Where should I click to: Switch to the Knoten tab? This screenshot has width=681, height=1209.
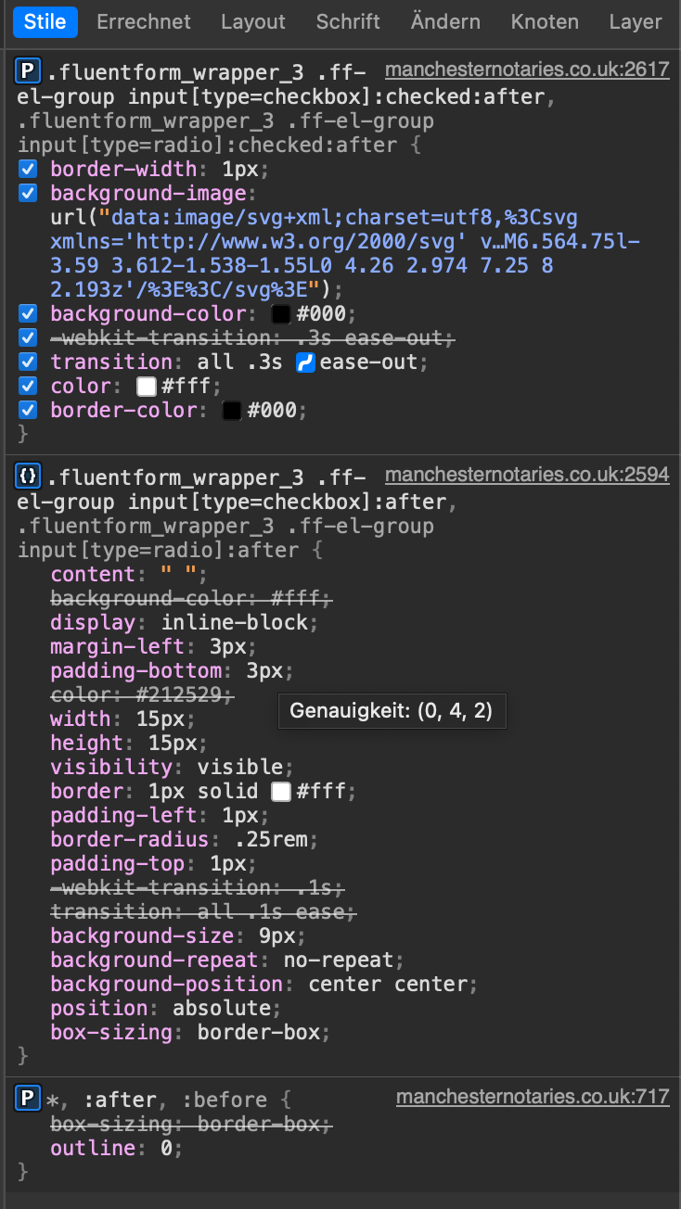(545, 21)
